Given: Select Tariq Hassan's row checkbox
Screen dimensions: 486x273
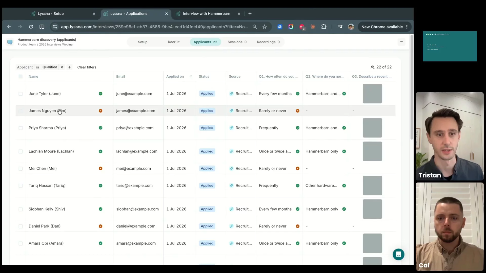Looking at the screenshot, I should click(21, 186).
